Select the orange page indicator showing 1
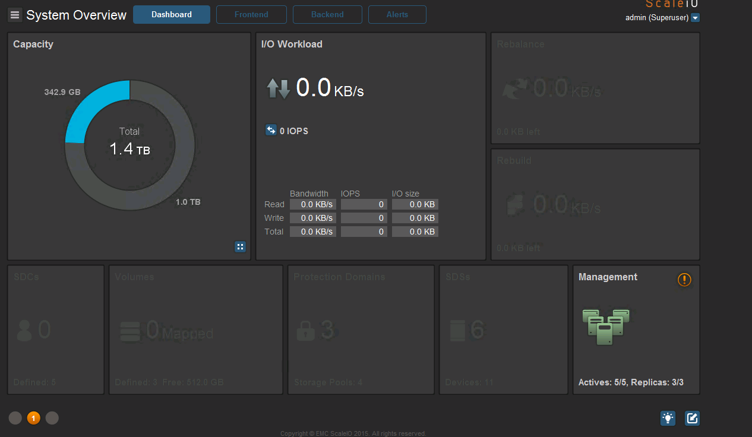 [x=33, y=418]
